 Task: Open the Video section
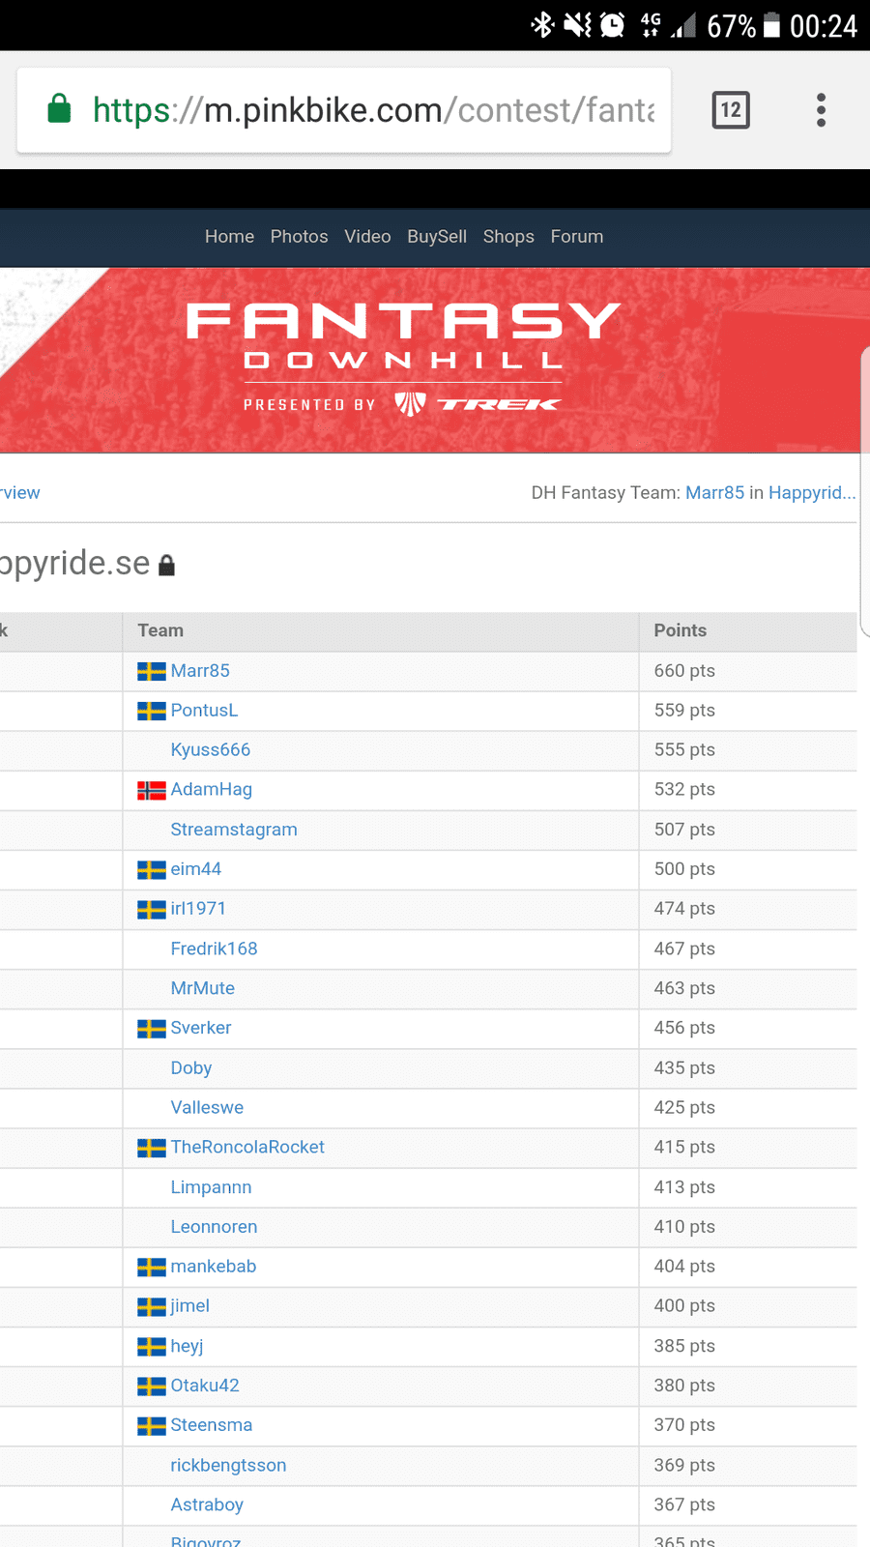(x=367, y=237)
